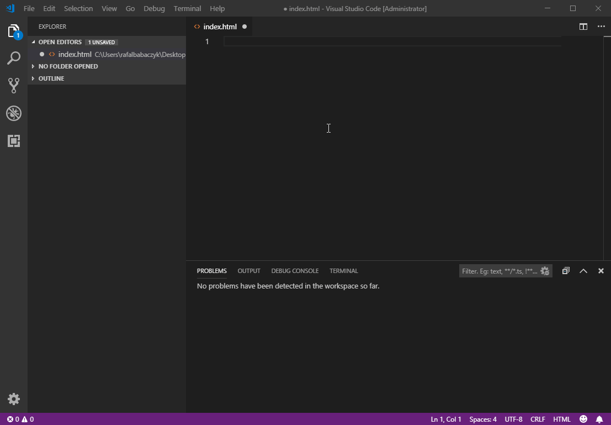Close the bottom panel

(x=601, y=271)
